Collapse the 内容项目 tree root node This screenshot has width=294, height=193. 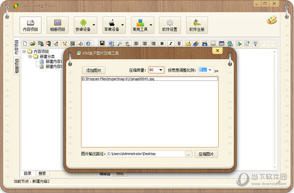pos(24,51)
